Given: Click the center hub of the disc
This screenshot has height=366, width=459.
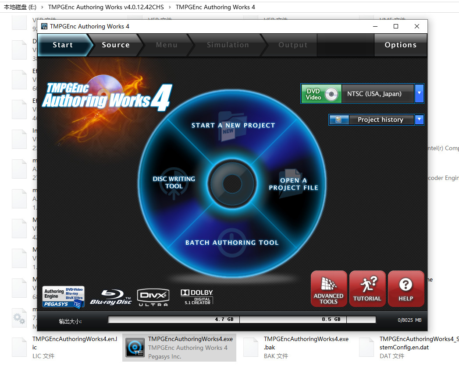Looking at the screenshot, I should pos(232,184).
